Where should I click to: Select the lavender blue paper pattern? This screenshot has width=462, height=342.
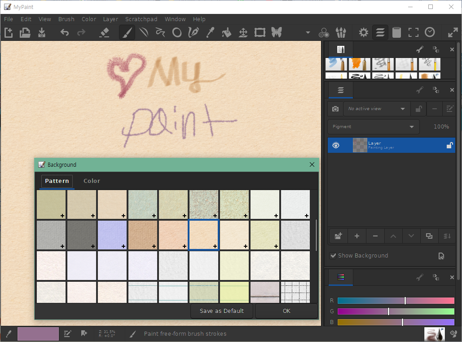(x=112, y=235)
